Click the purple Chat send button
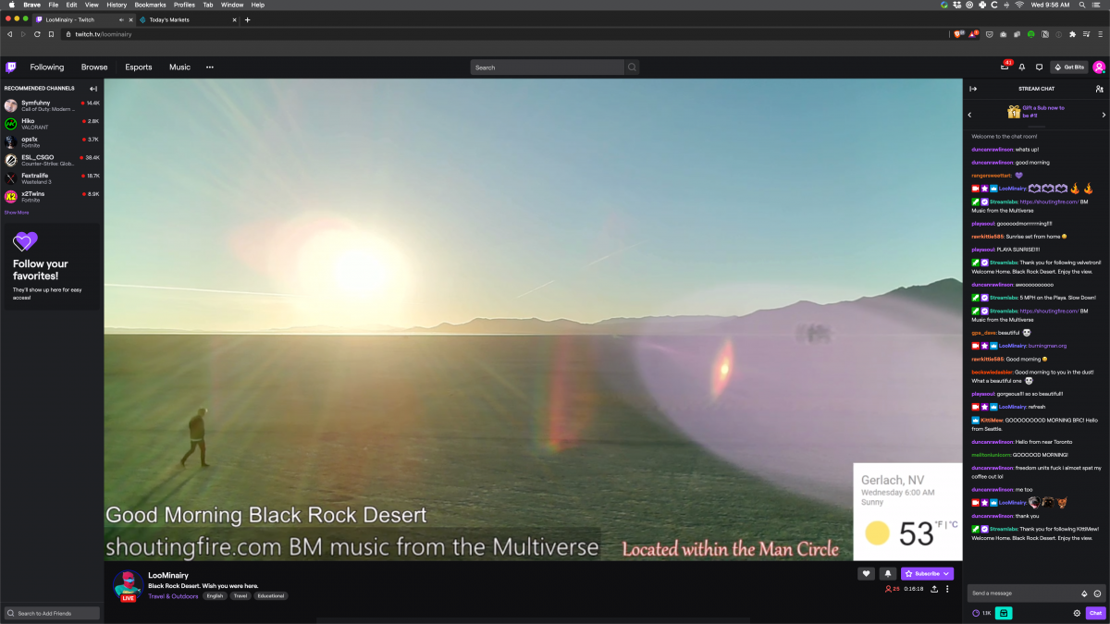The image size is (1110, 624). click(1095, 613)
